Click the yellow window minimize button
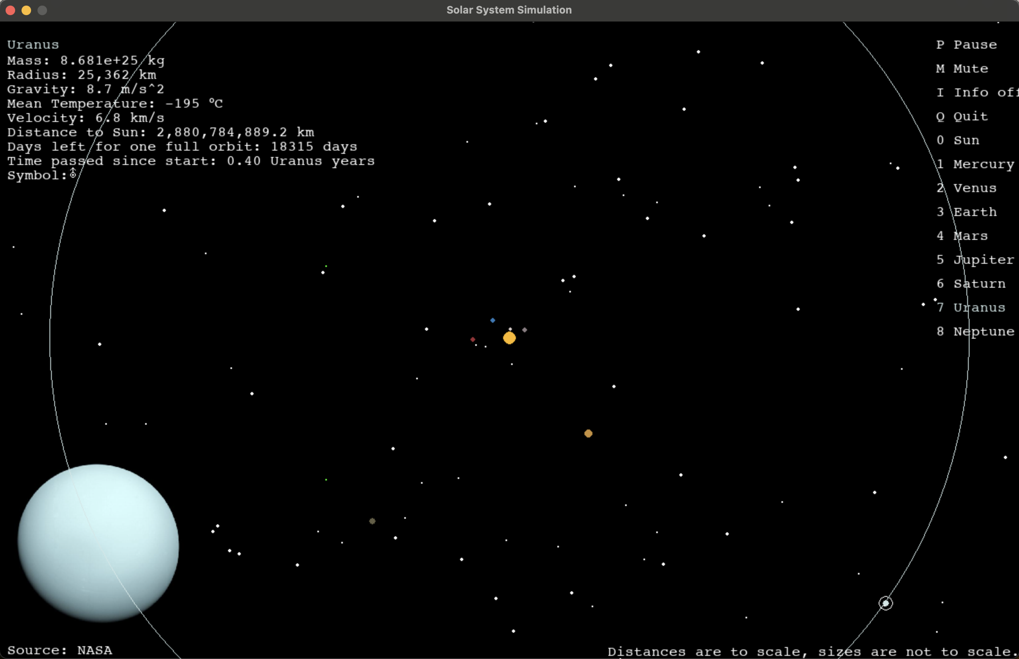The image size is (1019, 659). click(26, 10)
